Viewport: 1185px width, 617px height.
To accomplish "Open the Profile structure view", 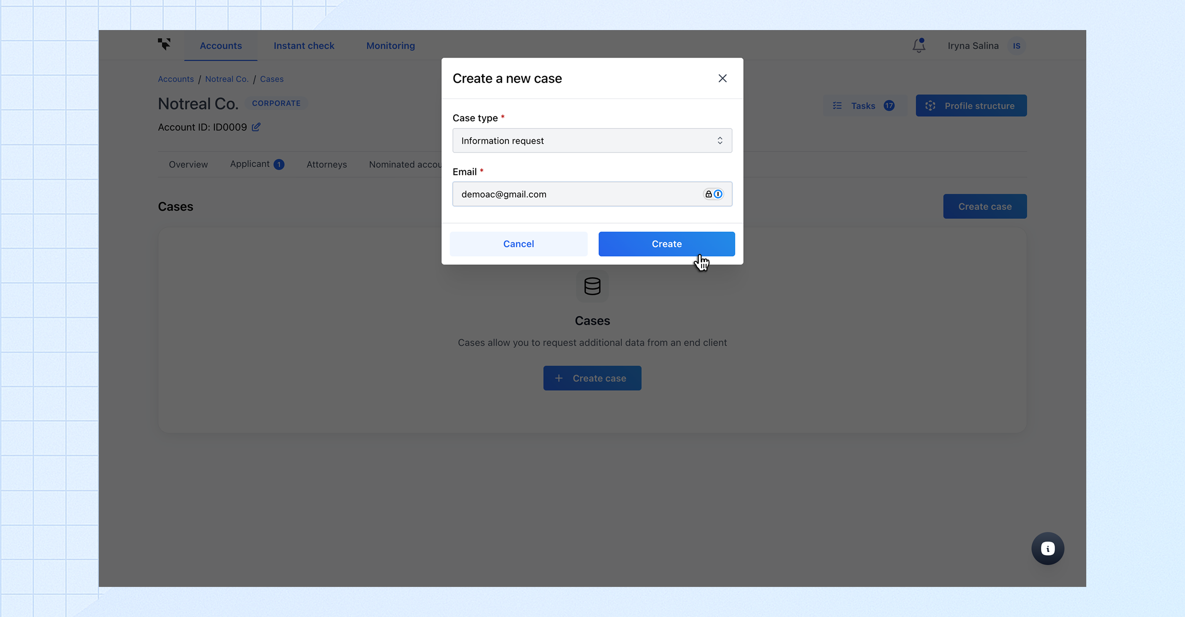I will tap(971, 106).
